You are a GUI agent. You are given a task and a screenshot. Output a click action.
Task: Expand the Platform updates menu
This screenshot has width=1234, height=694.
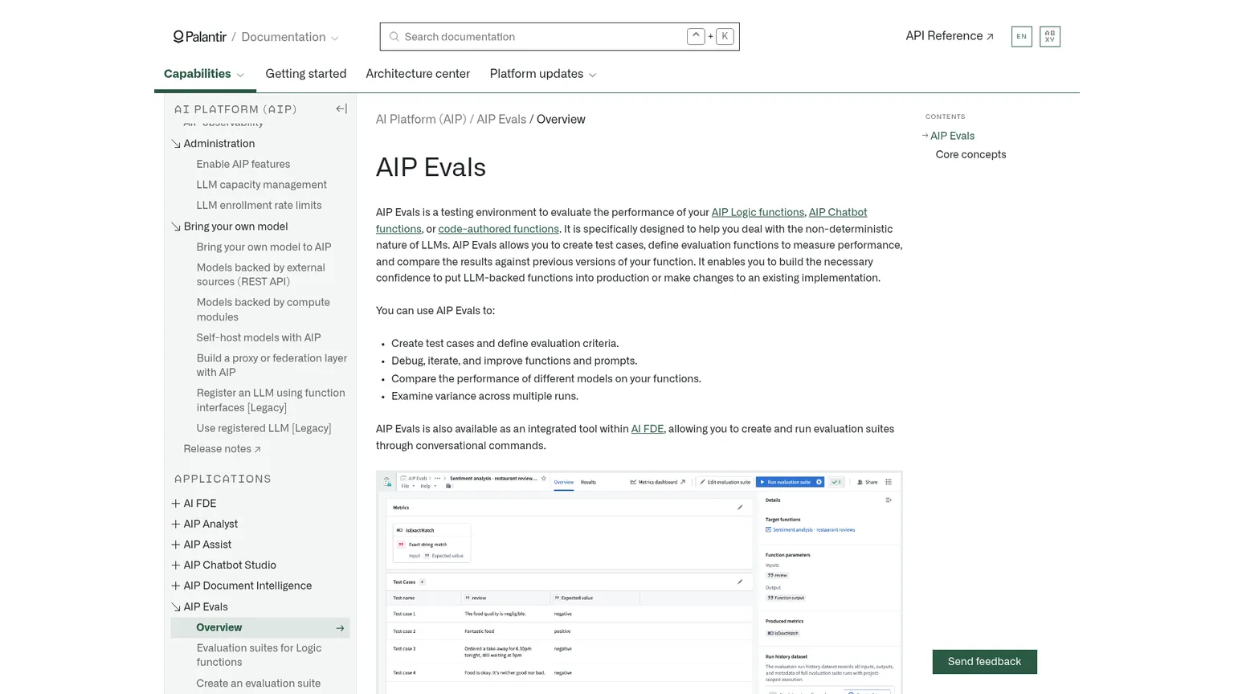click(x=543, y=74)
